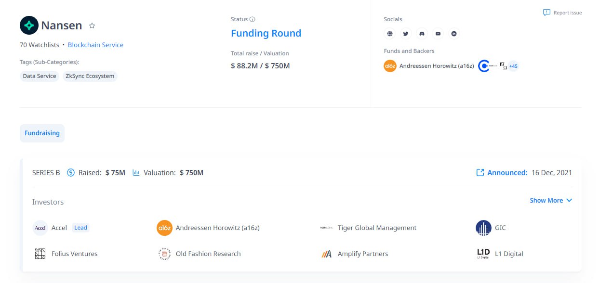613x283 pixels.
Task: Click the Status info icon
Action: coord(252,19)
